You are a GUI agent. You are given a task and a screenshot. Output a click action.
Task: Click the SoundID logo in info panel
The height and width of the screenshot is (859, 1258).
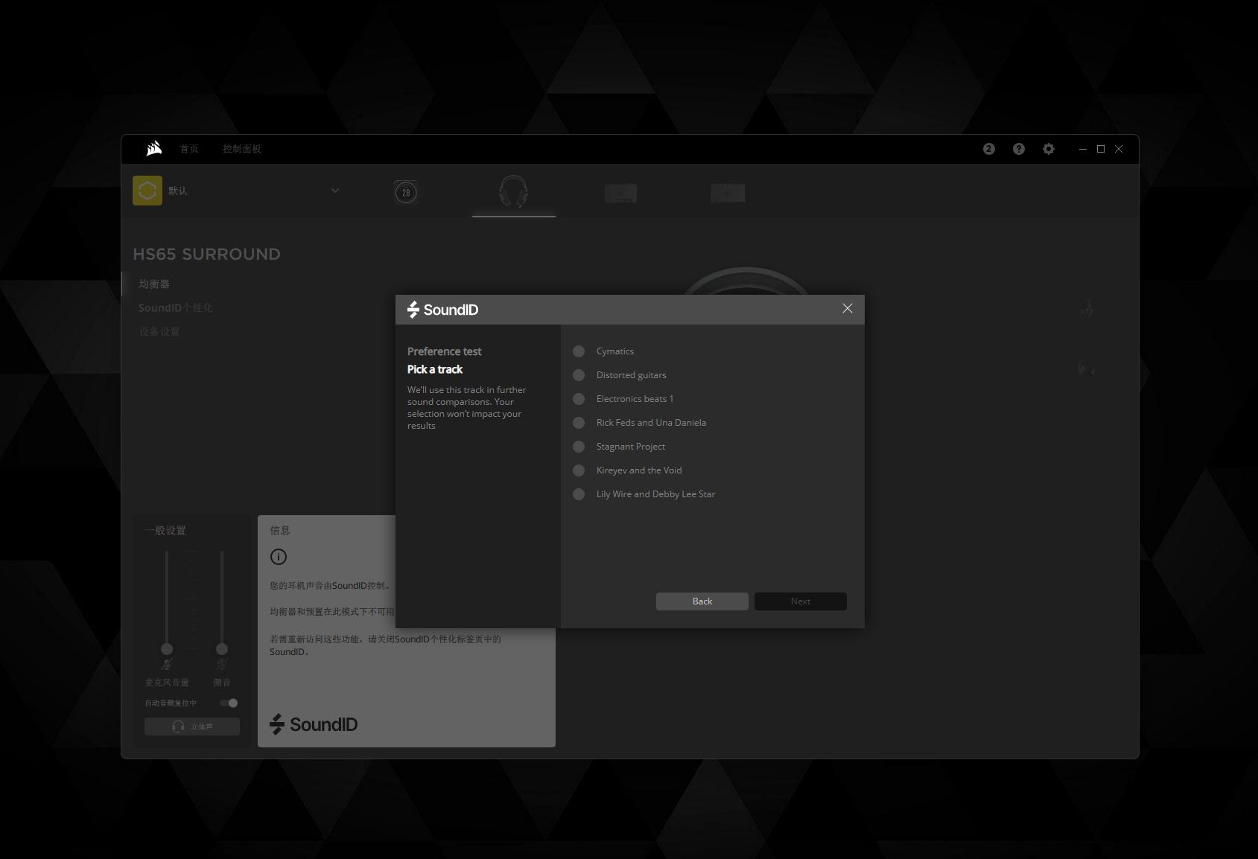[x=314, y=724]
